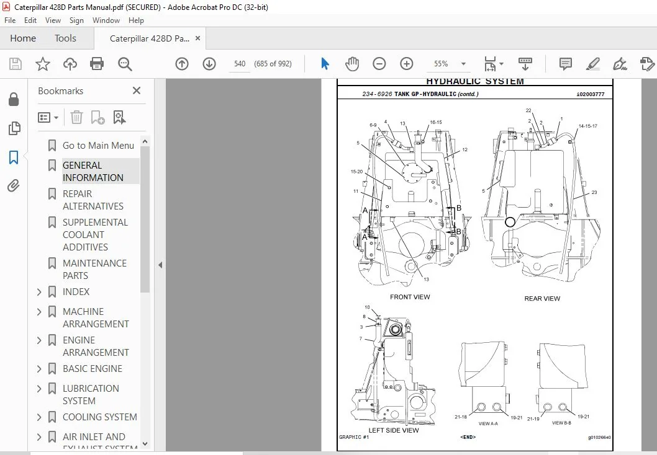The width and height of the screenshot is (657, 455).
Task: Switch to the Home tab
Action: 23,38
